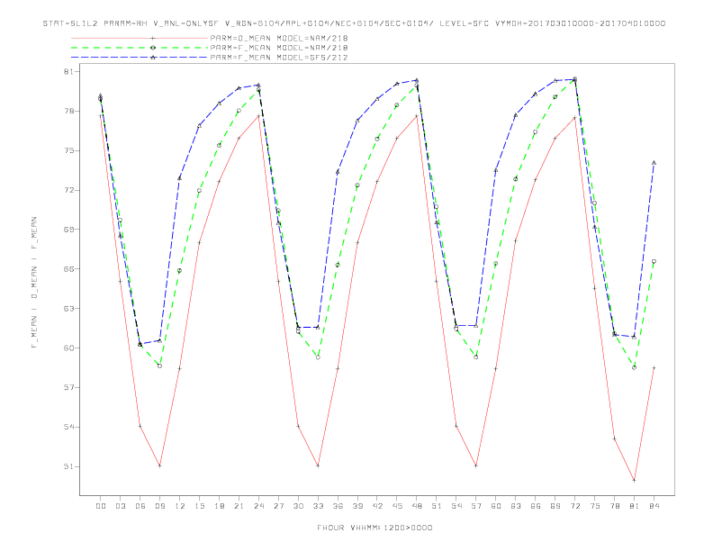Click red observed data point at hour 57
The image size is (713, 551).
tap(476, 465)
